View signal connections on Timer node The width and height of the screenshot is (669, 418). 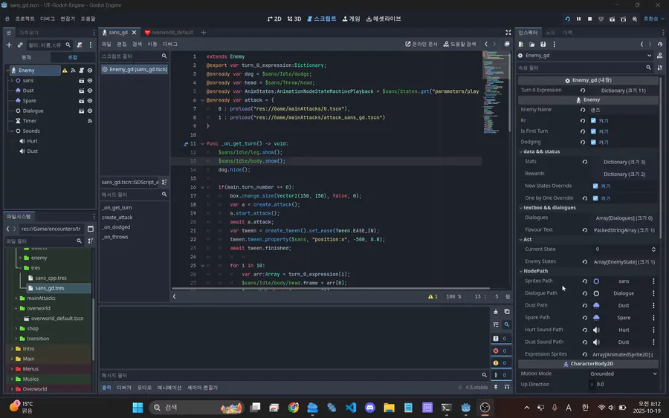click(x=90, y=121)
